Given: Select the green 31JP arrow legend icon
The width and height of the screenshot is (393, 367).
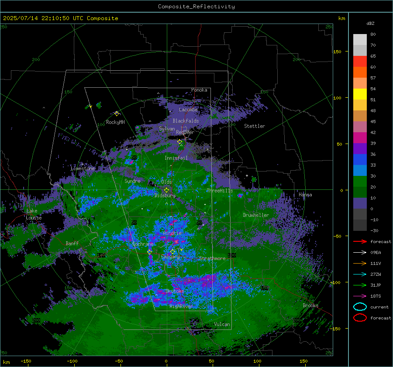Looking at the screenshot, I should click(360, 285).
